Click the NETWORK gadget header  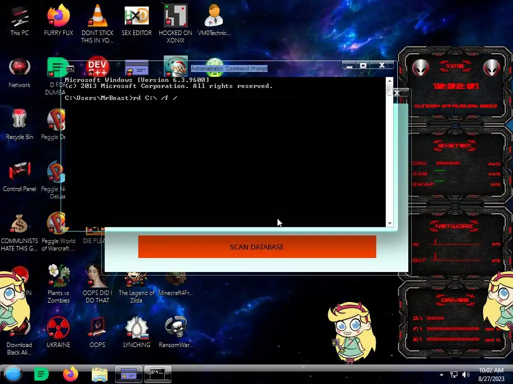pyautogui.click(x=454, y=226)
